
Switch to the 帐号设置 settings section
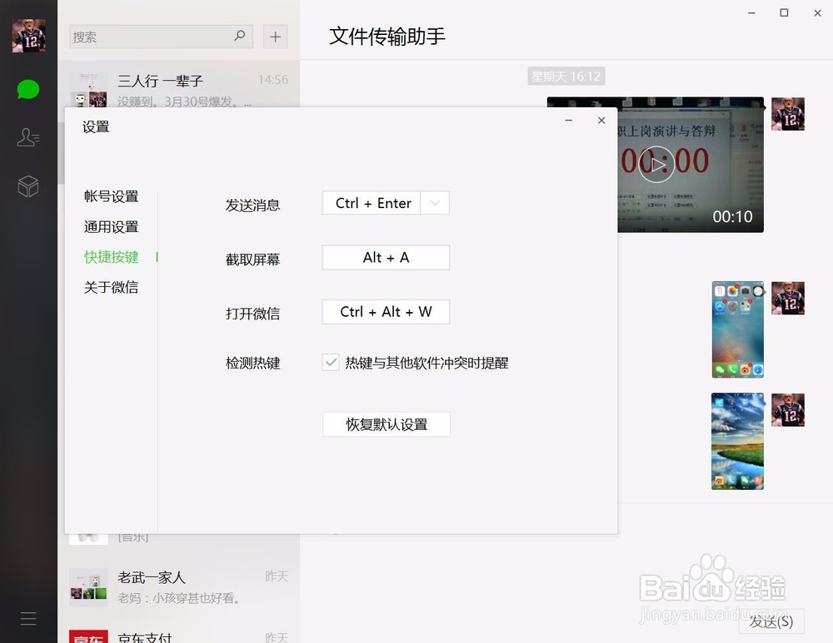[111, 196]
